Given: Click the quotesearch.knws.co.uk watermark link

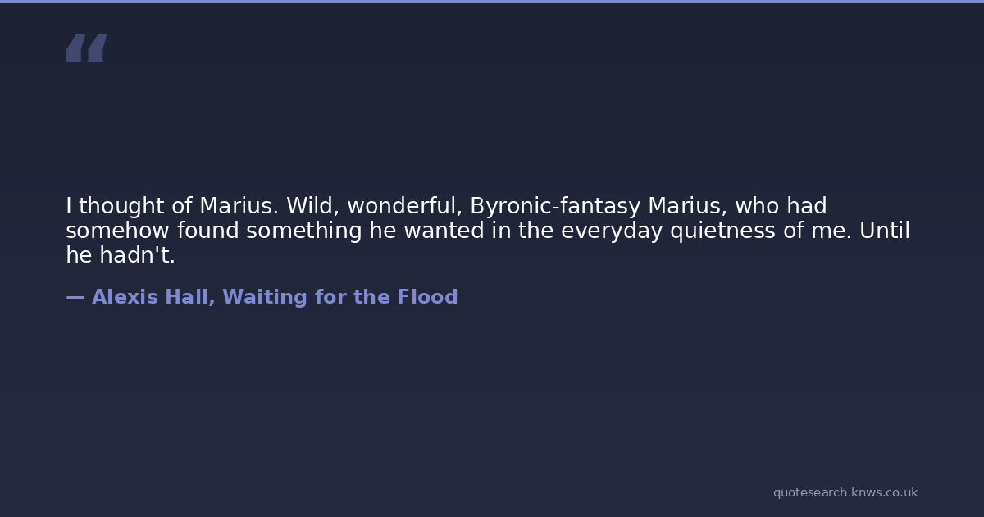Looking at the screenshot, I should click(x=845, y=492).
